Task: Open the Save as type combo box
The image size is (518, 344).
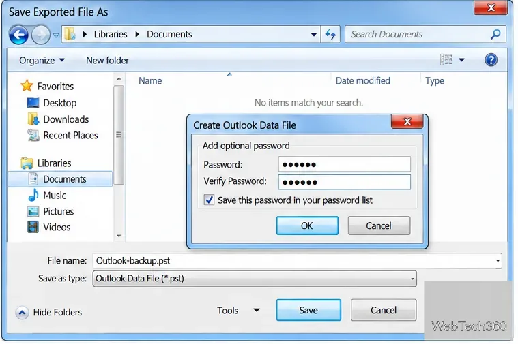Action: tap(255, 279)
